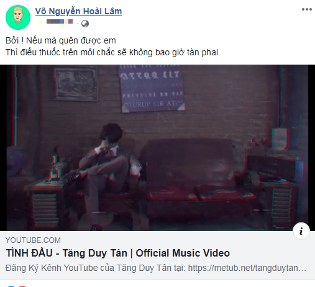Open the TÌNH ĐẦU Official Music Video title
This screenshot has height=287, width=315.
pyautogui.click(x=118, y=253)
